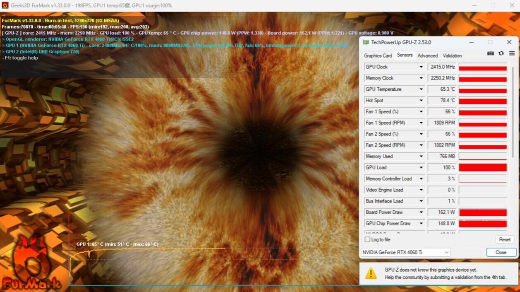The height and width of the screenshot is (292, 520).
Task: Open the Advanced tab
Action: (427, 56)
